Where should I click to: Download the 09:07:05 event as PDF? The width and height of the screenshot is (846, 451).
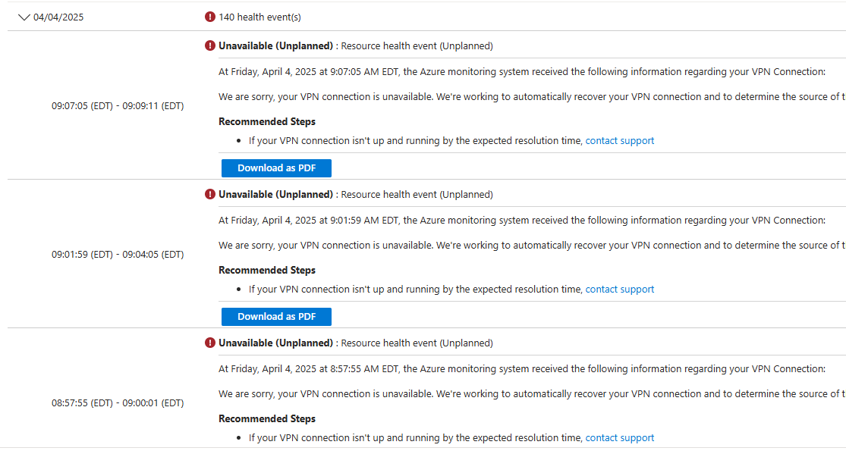pyautogui.click(x=276, y=168)
